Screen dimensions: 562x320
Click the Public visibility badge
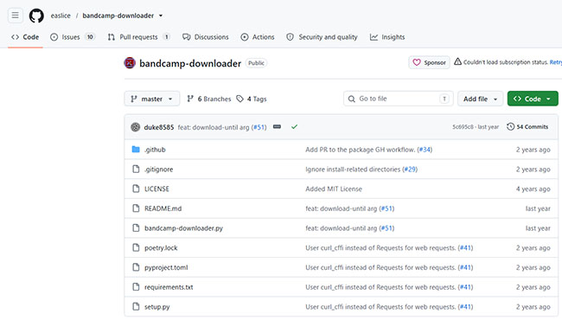tap(256, 63)
